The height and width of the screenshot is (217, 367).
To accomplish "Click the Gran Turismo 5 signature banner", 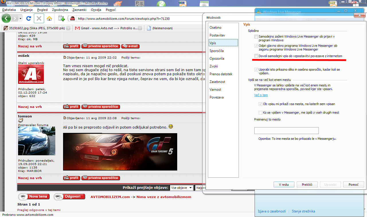I will (x=120, y=152).
